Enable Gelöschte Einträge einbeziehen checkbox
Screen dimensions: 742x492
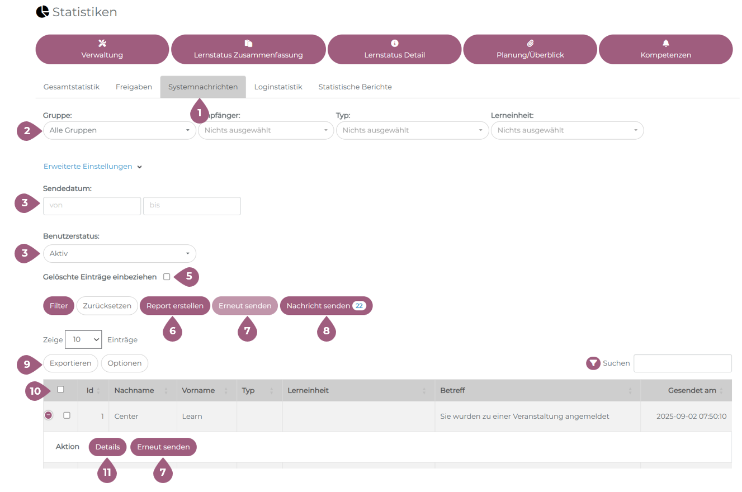point(167,277)
